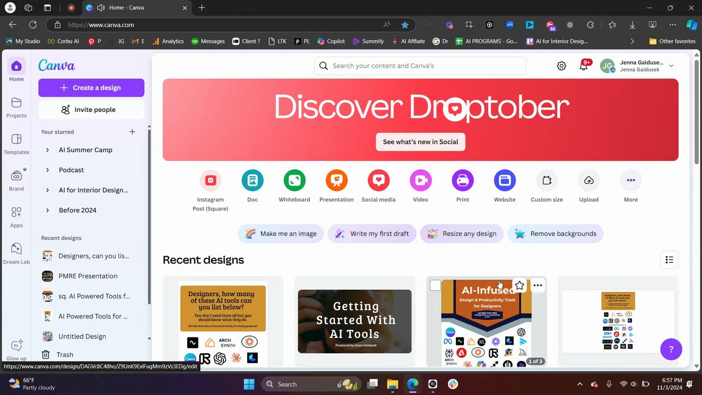Expand the AI Summer Camp folder

point(47,150)
